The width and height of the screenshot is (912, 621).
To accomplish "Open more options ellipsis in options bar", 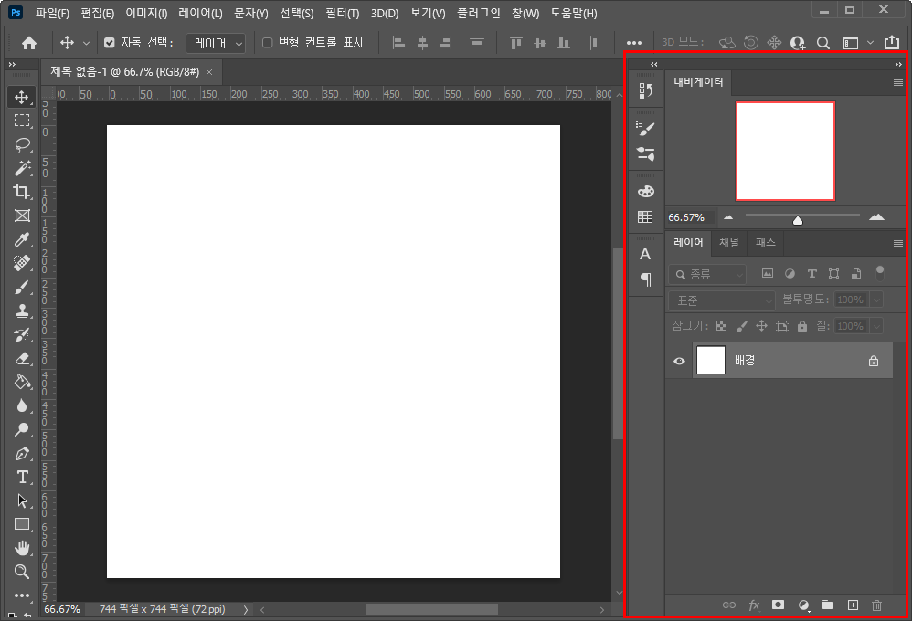I will (634, 43).
